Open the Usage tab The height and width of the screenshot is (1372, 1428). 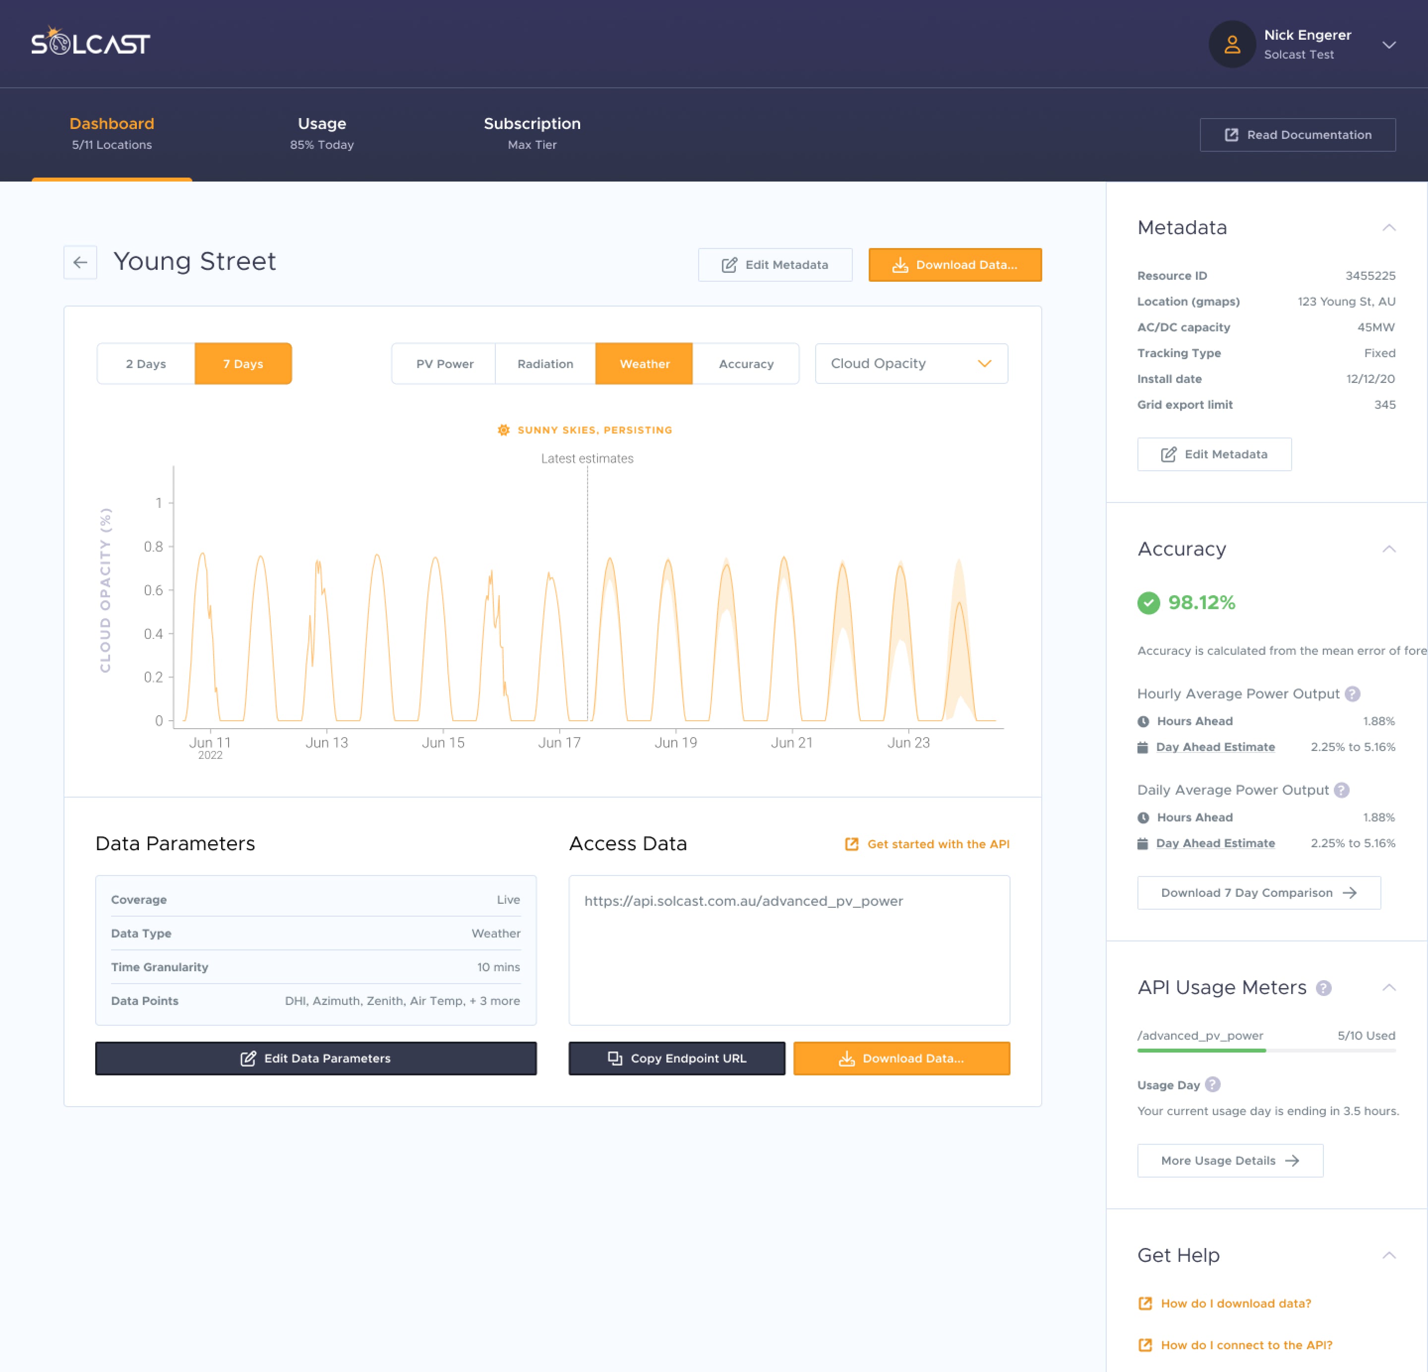(x=321, y=132)
